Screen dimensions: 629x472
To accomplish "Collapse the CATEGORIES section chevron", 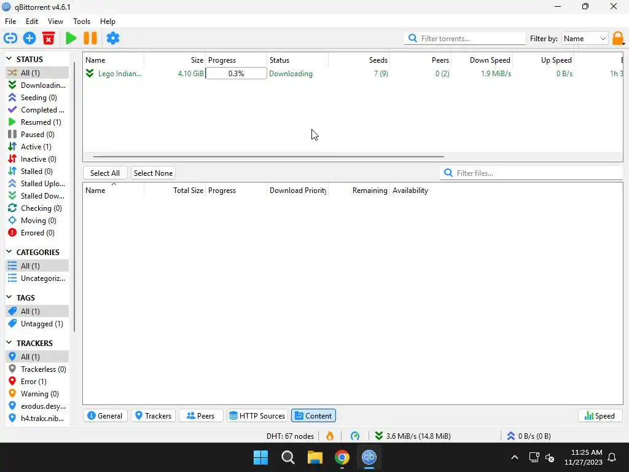I will pyautogui.click(x=9, y=252).
